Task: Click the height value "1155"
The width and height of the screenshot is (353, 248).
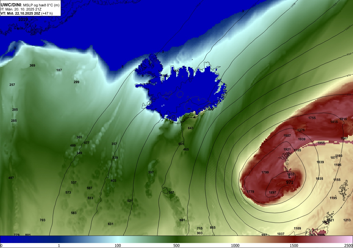Action: coord(337,180)
